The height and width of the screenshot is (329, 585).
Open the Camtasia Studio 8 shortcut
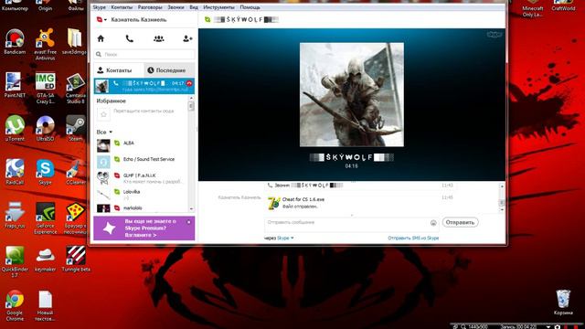75,88
